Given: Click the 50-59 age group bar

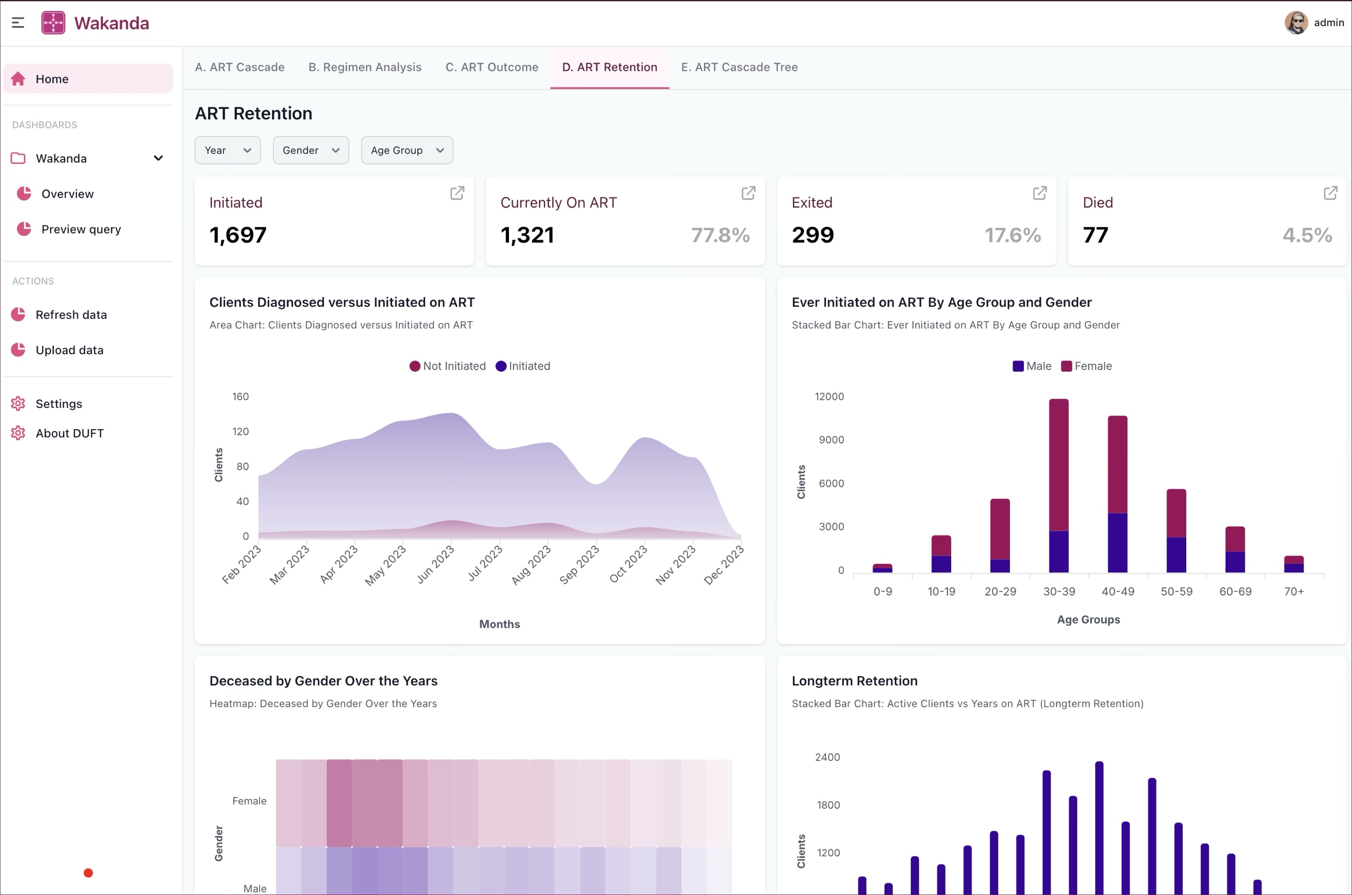Looking at the screenshot, I should tap(1176, 530).
